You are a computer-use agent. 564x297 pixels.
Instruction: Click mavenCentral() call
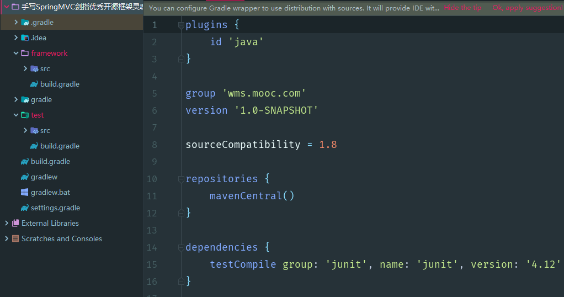(x=252, y=196)
